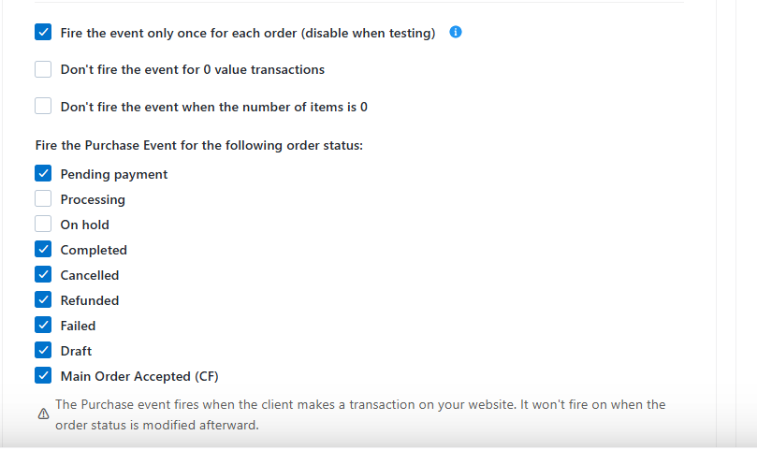The width and height of the screenshot is (757, 450).
Task: Uncheck the Completed status checkbox
Action: [43, 250]
